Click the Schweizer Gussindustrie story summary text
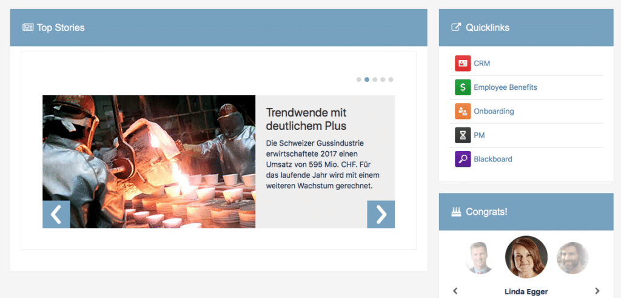This screenshot has width=621, height=298. click(323, 164)
